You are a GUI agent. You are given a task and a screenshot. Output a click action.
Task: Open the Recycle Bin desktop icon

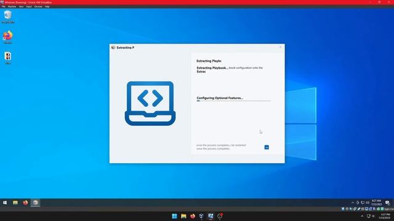(8, 17)
